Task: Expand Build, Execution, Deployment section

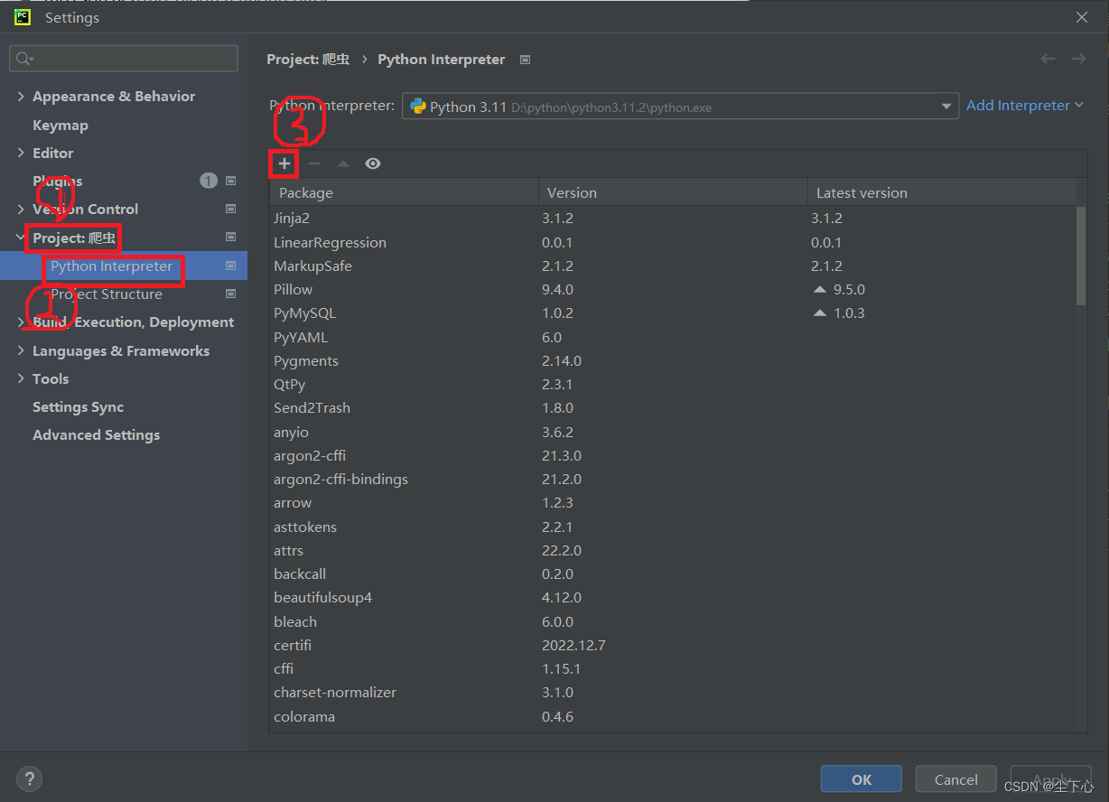Action: tap(21, 322)
